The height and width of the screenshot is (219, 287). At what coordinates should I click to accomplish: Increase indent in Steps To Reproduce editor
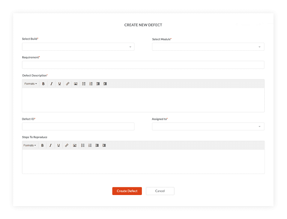pyautogui.click(x=104, y=145)
